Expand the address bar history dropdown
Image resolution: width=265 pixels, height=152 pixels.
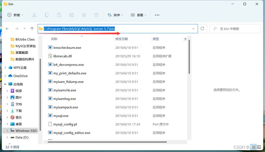(x=193, y=29)
